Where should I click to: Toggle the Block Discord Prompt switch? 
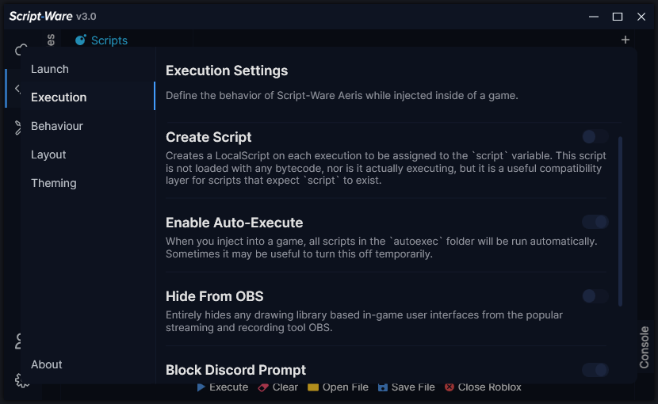(x=595, y=370)
